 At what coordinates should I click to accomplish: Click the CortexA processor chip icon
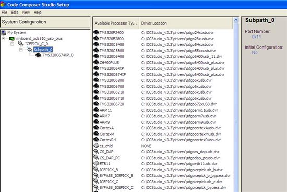(97, 128)
